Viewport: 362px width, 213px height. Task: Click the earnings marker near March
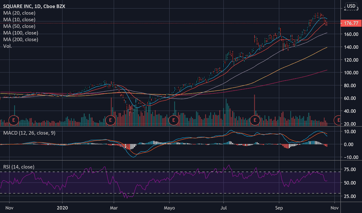coord(110,120)
